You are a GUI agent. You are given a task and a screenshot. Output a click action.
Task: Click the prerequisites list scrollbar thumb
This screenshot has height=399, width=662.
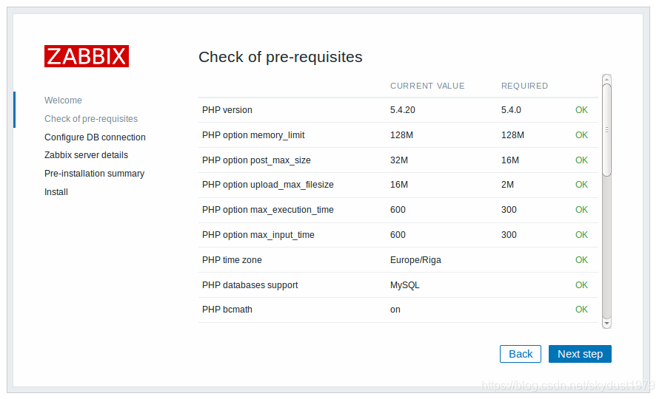pyautogui.click(x=606, y=130)
